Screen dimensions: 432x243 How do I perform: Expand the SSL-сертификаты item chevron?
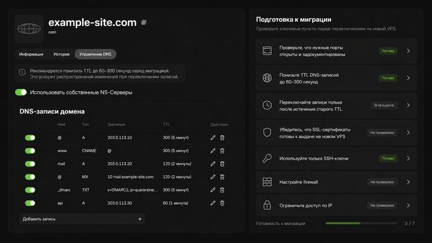pos(409,133)
